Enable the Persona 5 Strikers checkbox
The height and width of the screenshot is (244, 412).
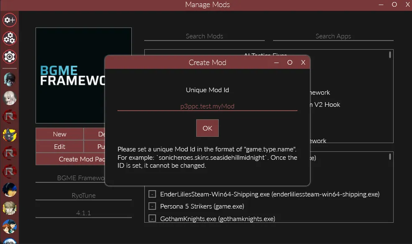(x=152, y=206)
